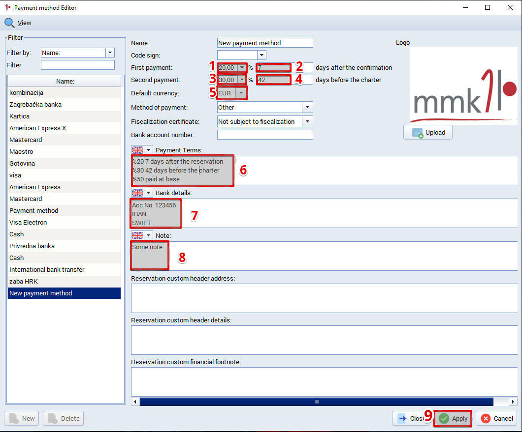522x432 pixels.
Task: Click the Bank details text area
Action: [x=324, y=213]
